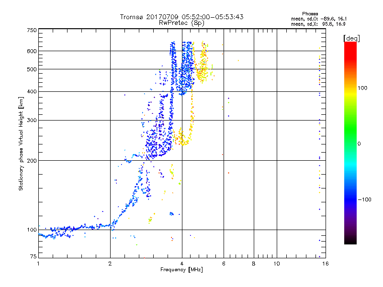
Task: Click the Stationary phase Virtual Height axis label
Action: 21,143
